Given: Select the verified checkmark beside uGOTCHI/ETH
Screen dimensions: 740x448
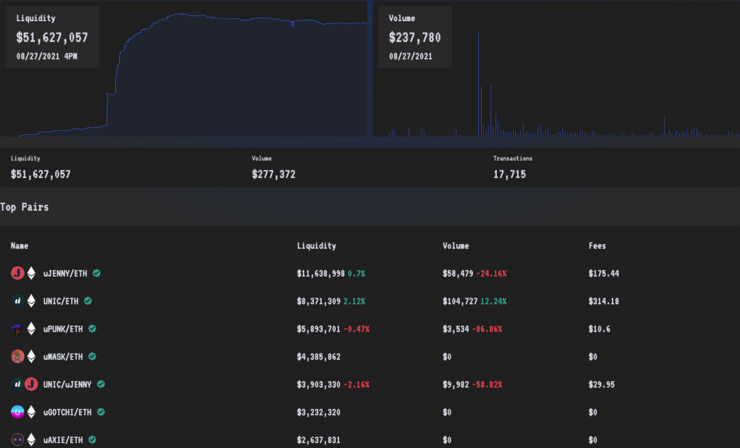Looking at the screenshot, I should click(101, 412).
